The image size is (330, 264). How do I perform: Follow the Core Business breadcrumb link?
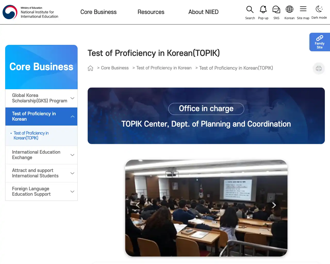point(115,68)
